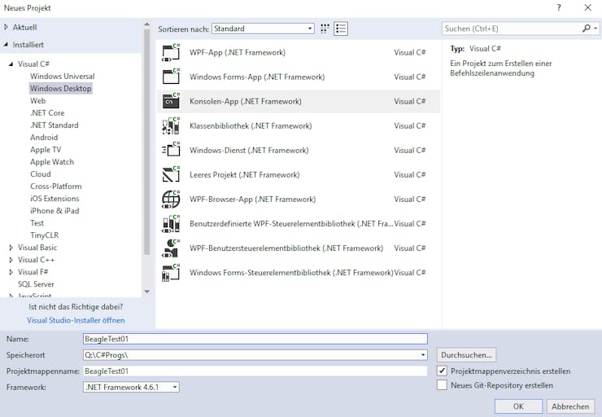Expand the Visual F# tree node
602x417 pixels.
(x=11, y=272)
